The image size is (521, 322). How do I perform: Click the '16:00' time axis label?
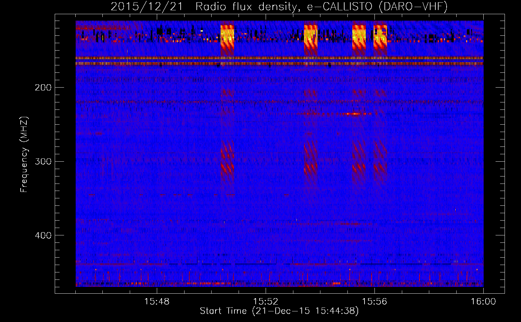coord(483,302)
